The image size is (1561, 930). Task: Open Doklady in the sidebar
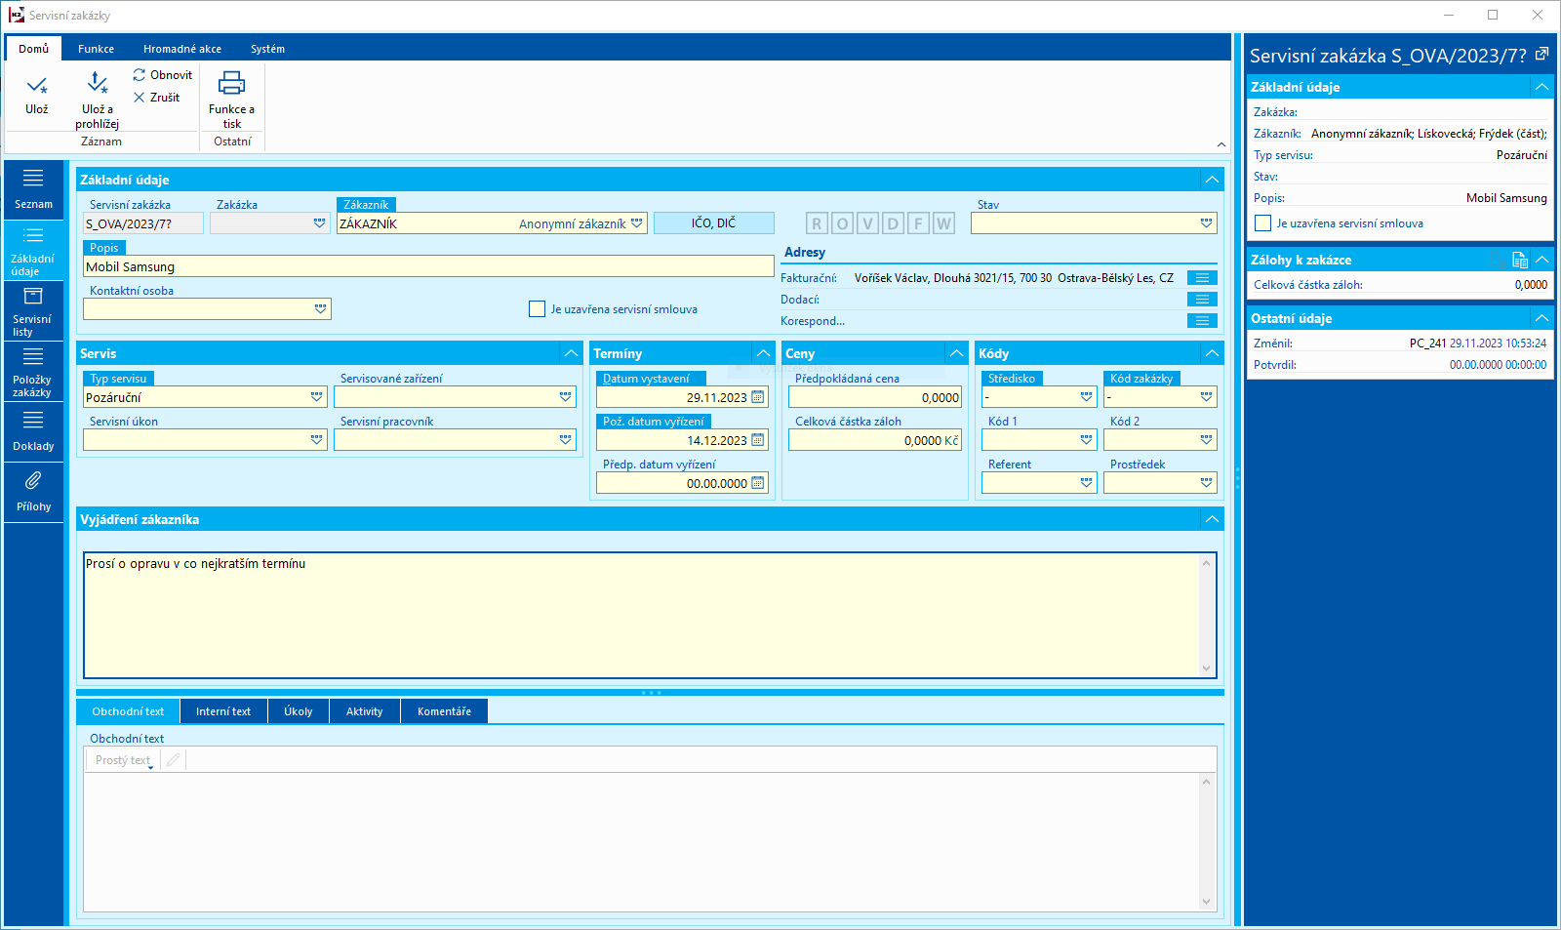coord(33,432)
